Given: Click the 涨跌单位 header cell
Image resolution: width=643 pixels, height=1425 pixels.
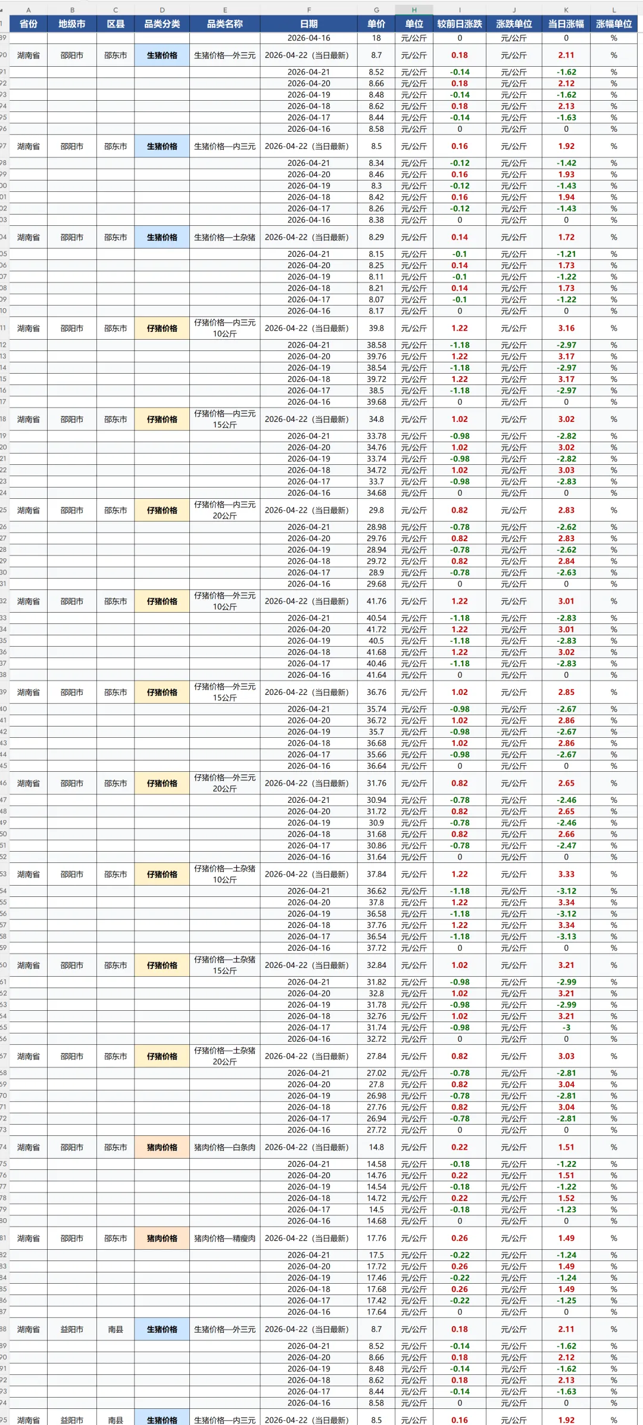Looking at the screenshot, I should coord(514,24).
